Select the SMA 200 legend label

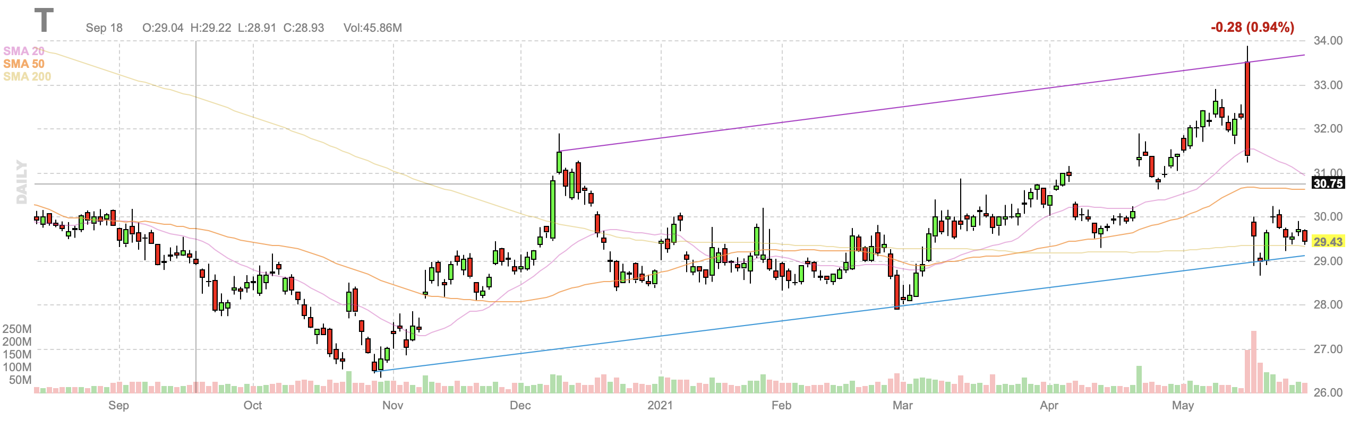coord(27,76)
